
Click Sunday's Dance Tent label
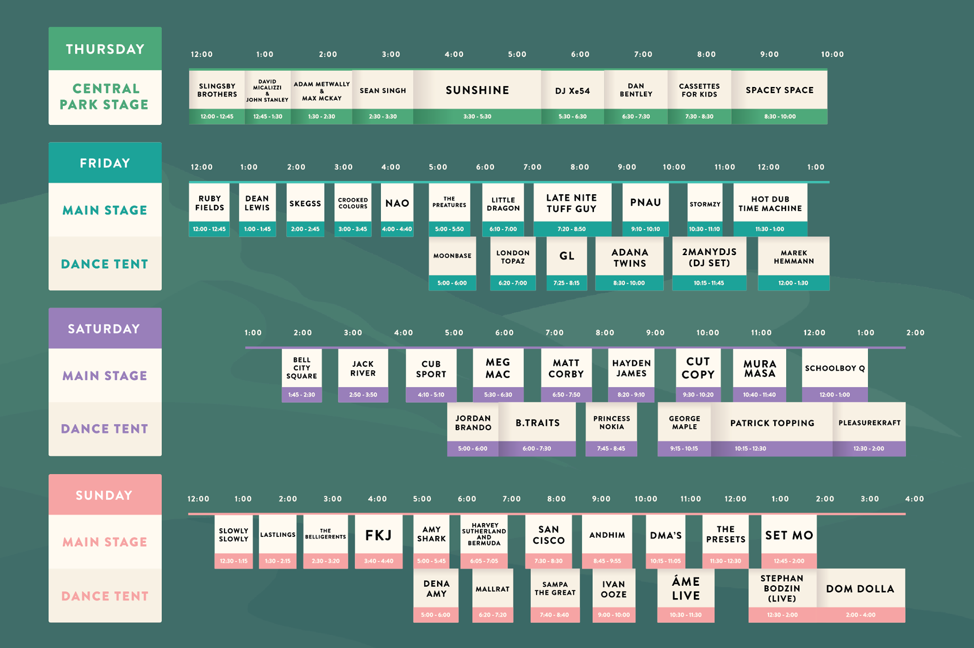105,596
